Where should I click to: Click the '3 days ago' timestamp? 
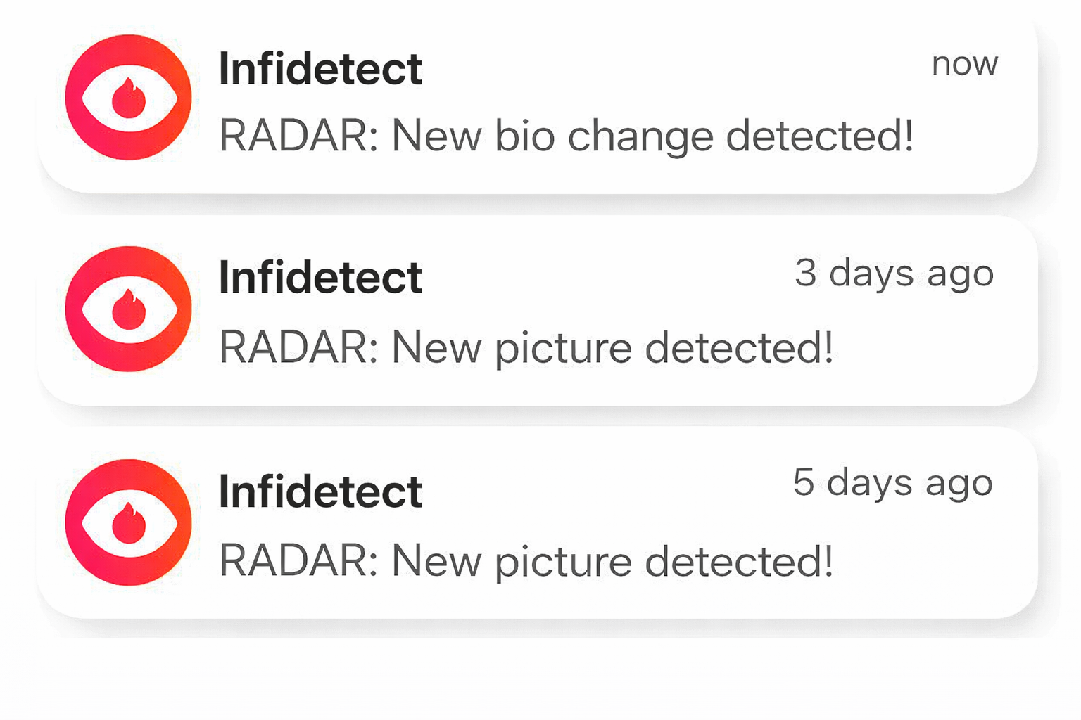(x=894, y=274)
